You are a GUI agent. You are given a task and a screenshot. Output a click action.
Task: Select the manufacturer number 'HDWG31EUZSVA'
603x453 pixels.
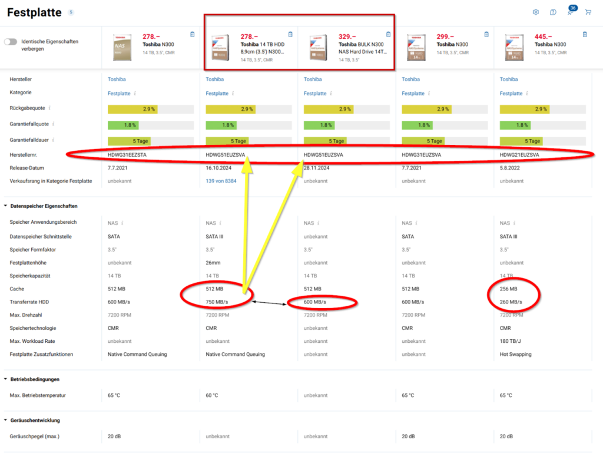(x=422, y=155)
